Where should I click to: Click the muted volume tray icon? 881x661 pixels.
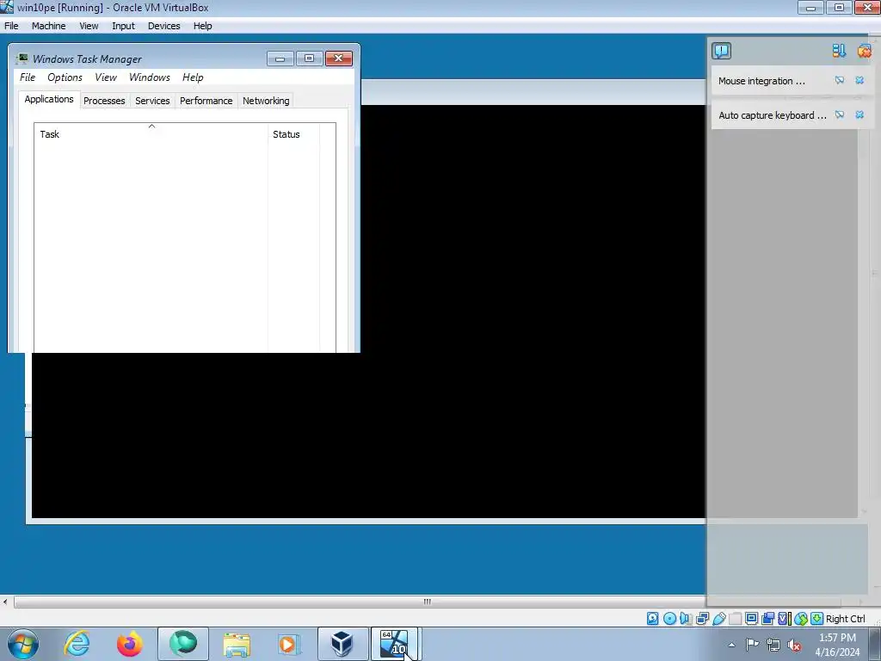coord(794,645)
